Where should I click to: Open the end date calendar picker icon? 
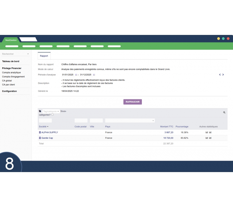pos(94,75)
